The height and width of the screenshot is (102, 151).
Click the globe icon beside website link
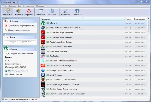[6, 71]
